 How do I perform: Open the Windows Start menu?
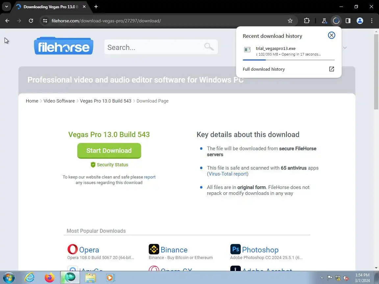[x=9, y=278]
